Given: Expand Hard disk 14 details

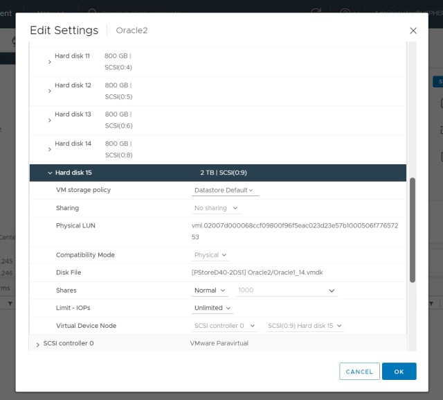Looking at the screenshot, I should pyautogui.click(x=50, y=149).
